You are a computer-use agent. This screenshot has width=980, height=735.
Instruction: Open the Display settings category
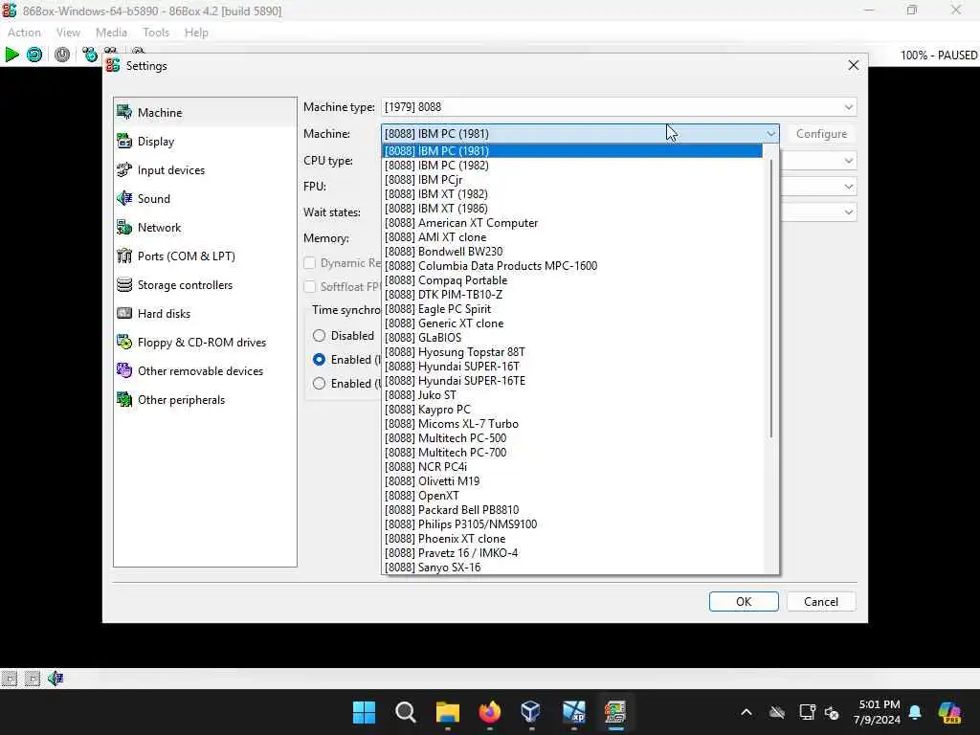coord(205,142)
